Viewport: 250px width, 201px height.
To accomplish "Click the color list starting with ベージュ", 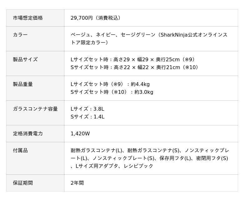I will (x=149, y=35).
